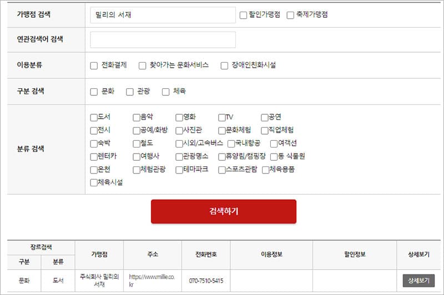The image size is (444, 295).
Task: Tick the 도서 classification checkbox
Action: tap(94, 117)
